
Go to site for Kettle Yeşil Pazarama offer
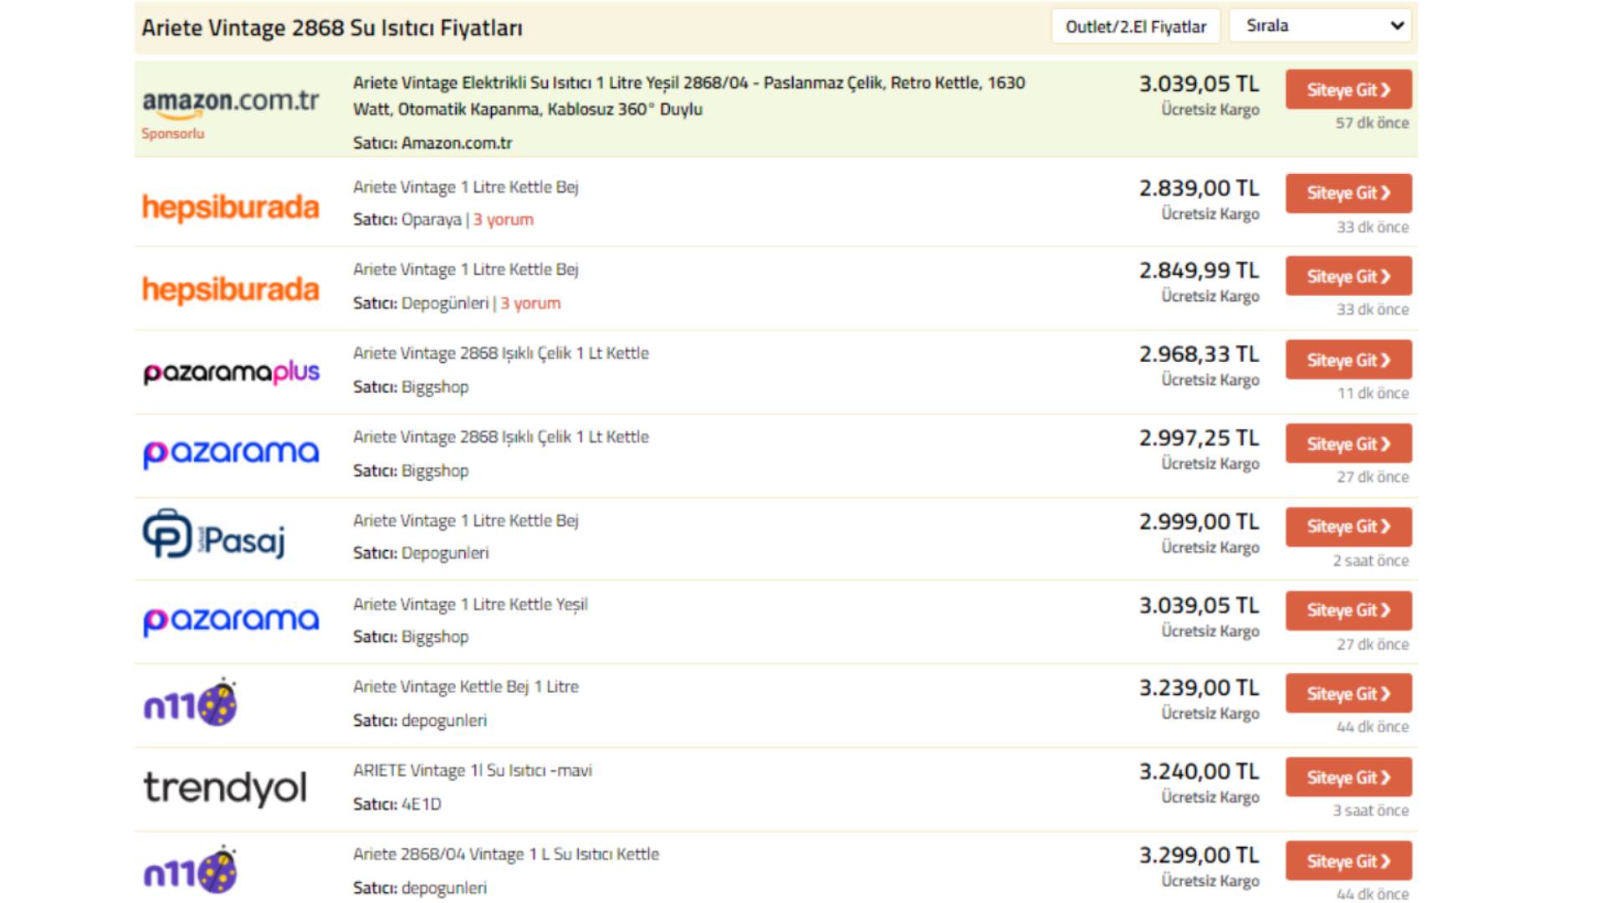tap(1349, 610)
